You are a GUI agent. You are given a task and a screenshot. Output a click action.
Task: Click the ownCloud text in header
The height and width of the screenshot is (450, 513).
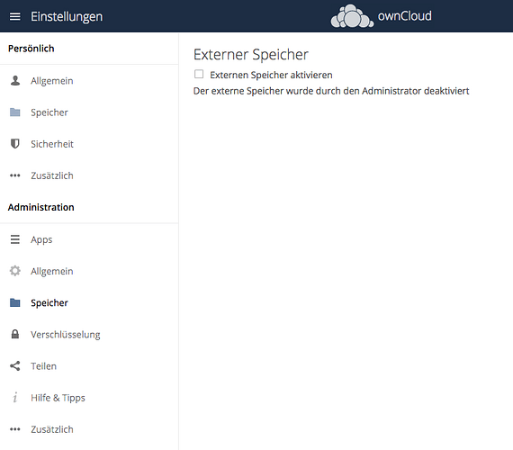click(x=405, y=15)
